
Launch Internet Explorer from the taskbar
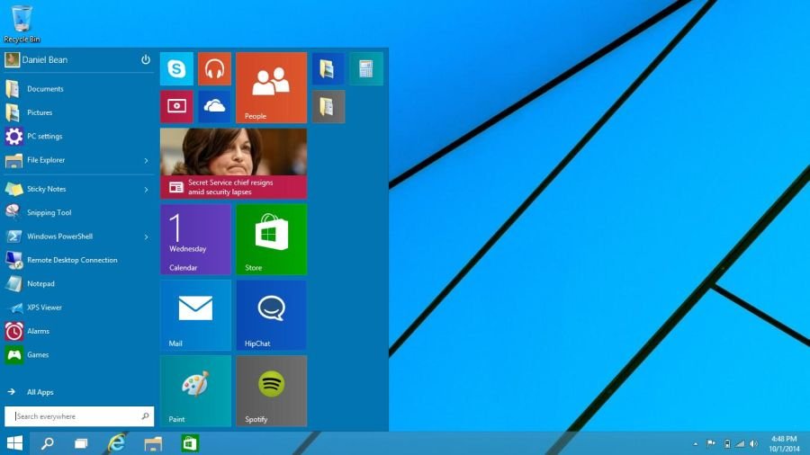[x=117, y=443]
